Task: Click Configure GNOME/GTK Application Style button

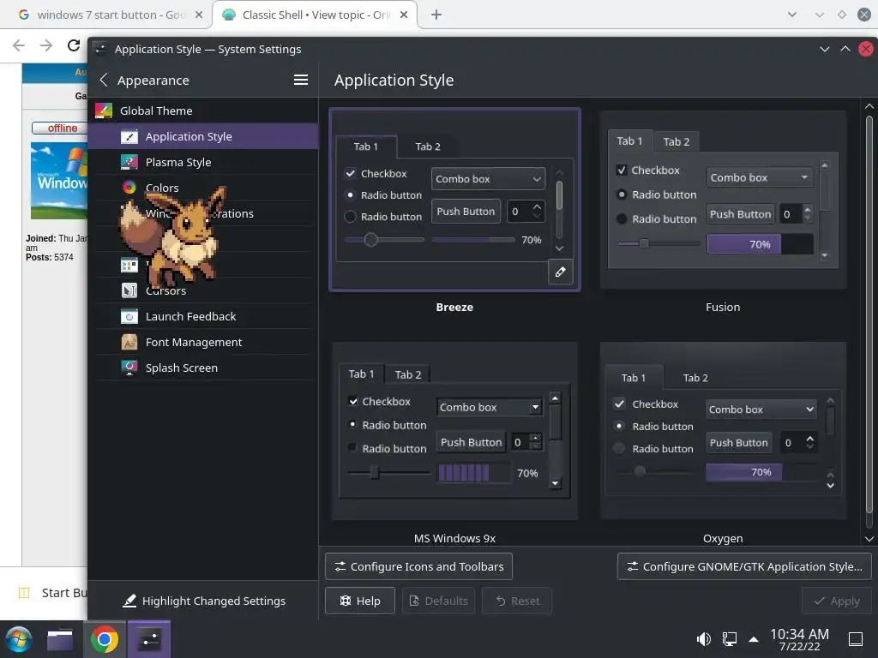Action: point(744,566)
